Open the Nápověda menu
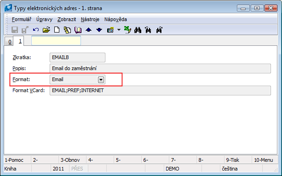Image resolution: width=282 pixels, height=176 pixels. click(115, 19)
